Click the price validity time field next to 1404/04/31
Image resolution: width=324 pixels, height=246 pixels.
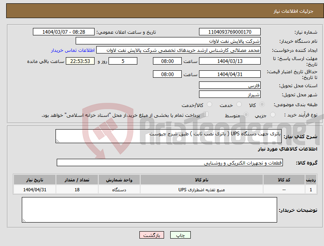(x=167, y=74)
